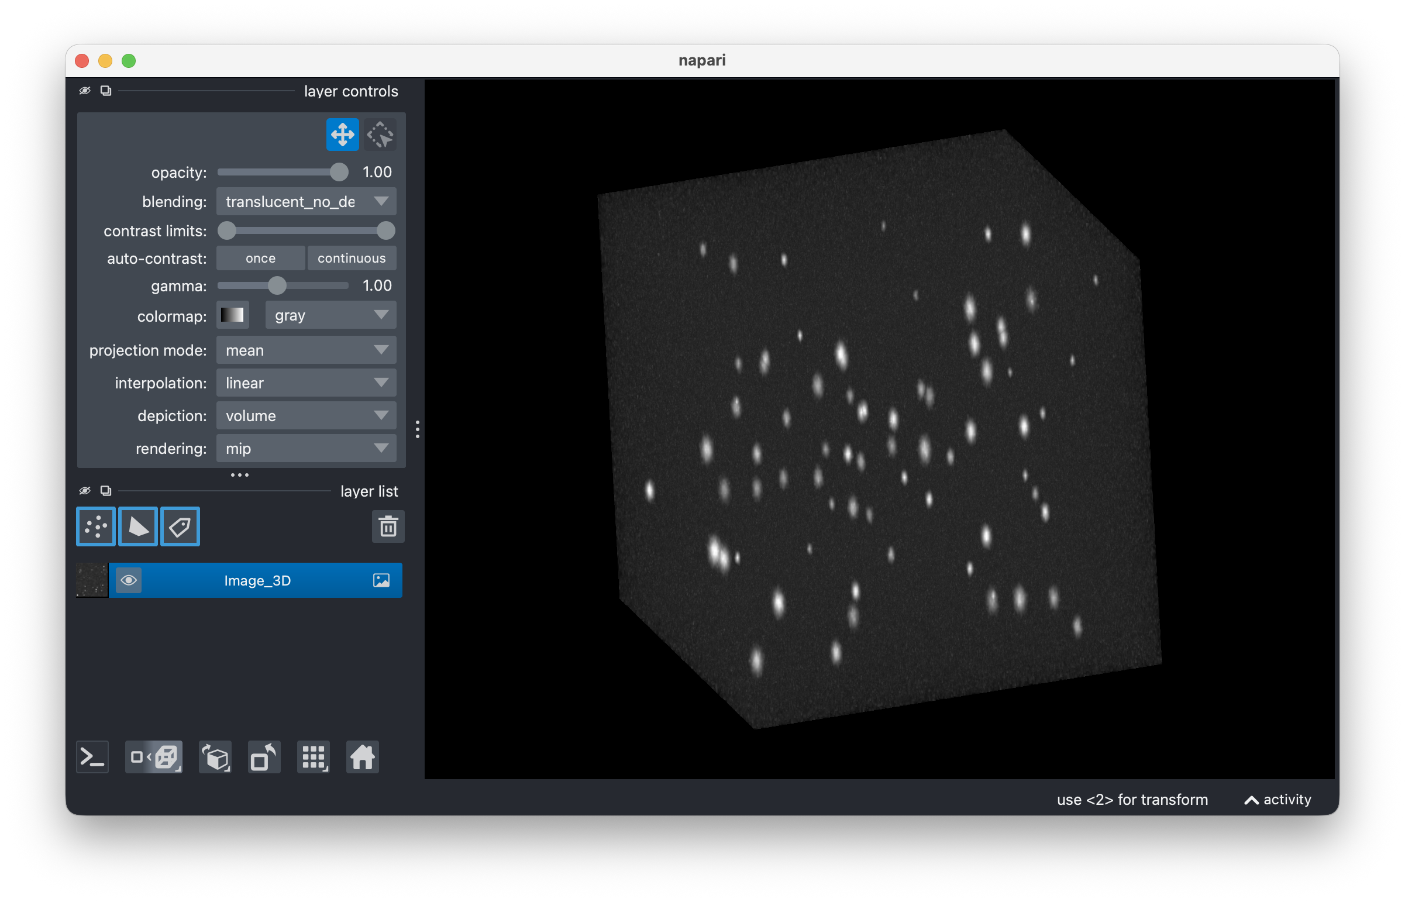Image resolution: width=1405 pixels, height=902 pixels.
Task: Open the blending dropdown
Action: point(307,201)
